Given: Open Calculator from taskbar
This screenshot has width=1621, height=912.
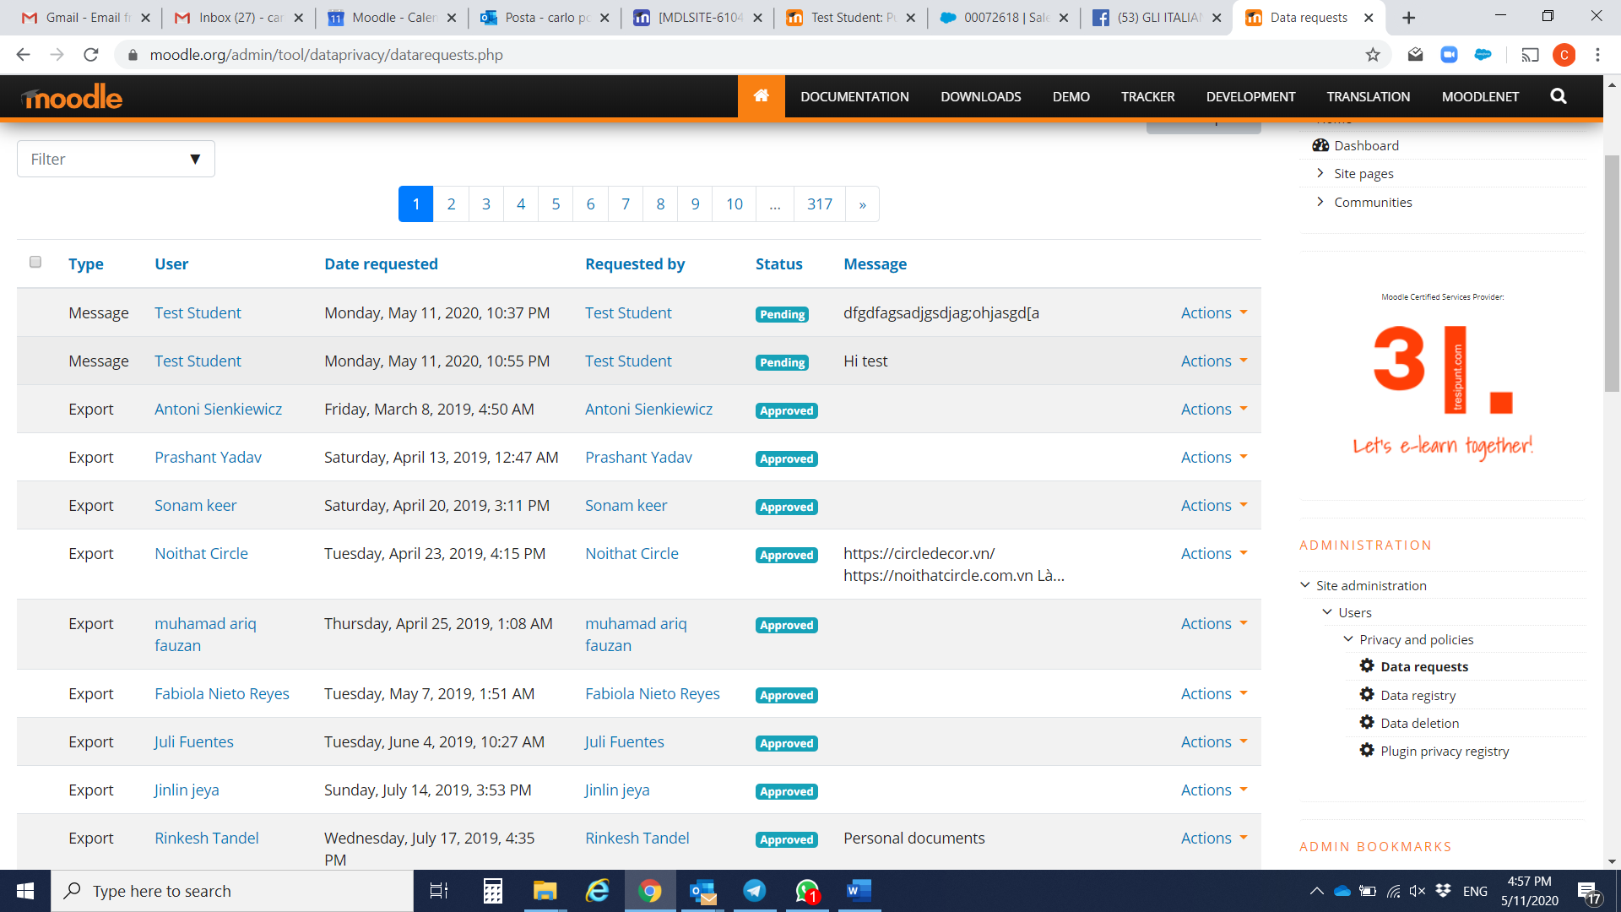Looking at the screenshot, I should click(x=492, y=891).
